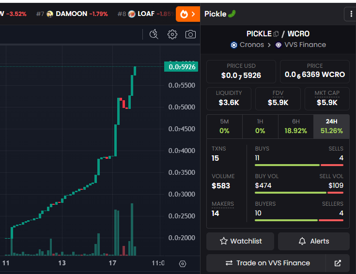The height and width of the screenshot is (274, 356).
Task: Click the VVS Finance logo icon
Action: (x=279, y=45)
